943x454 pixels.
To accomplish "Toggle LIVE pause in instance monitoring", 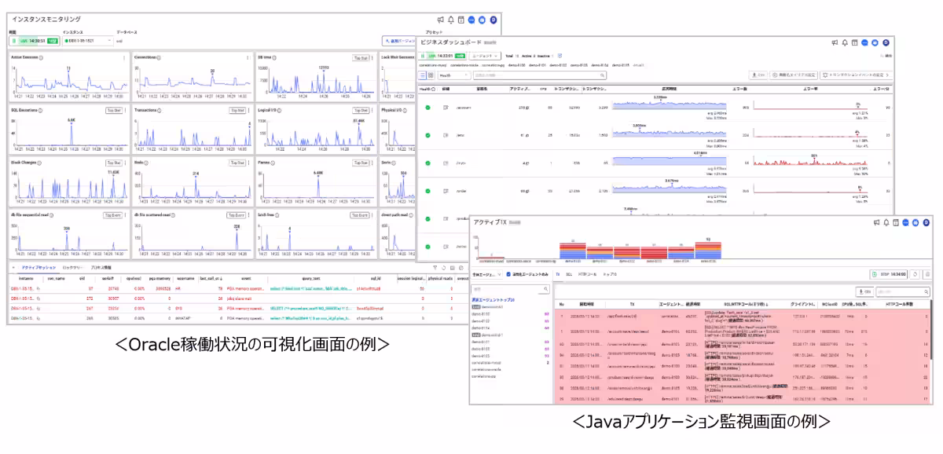I will (x=14, y=39).
